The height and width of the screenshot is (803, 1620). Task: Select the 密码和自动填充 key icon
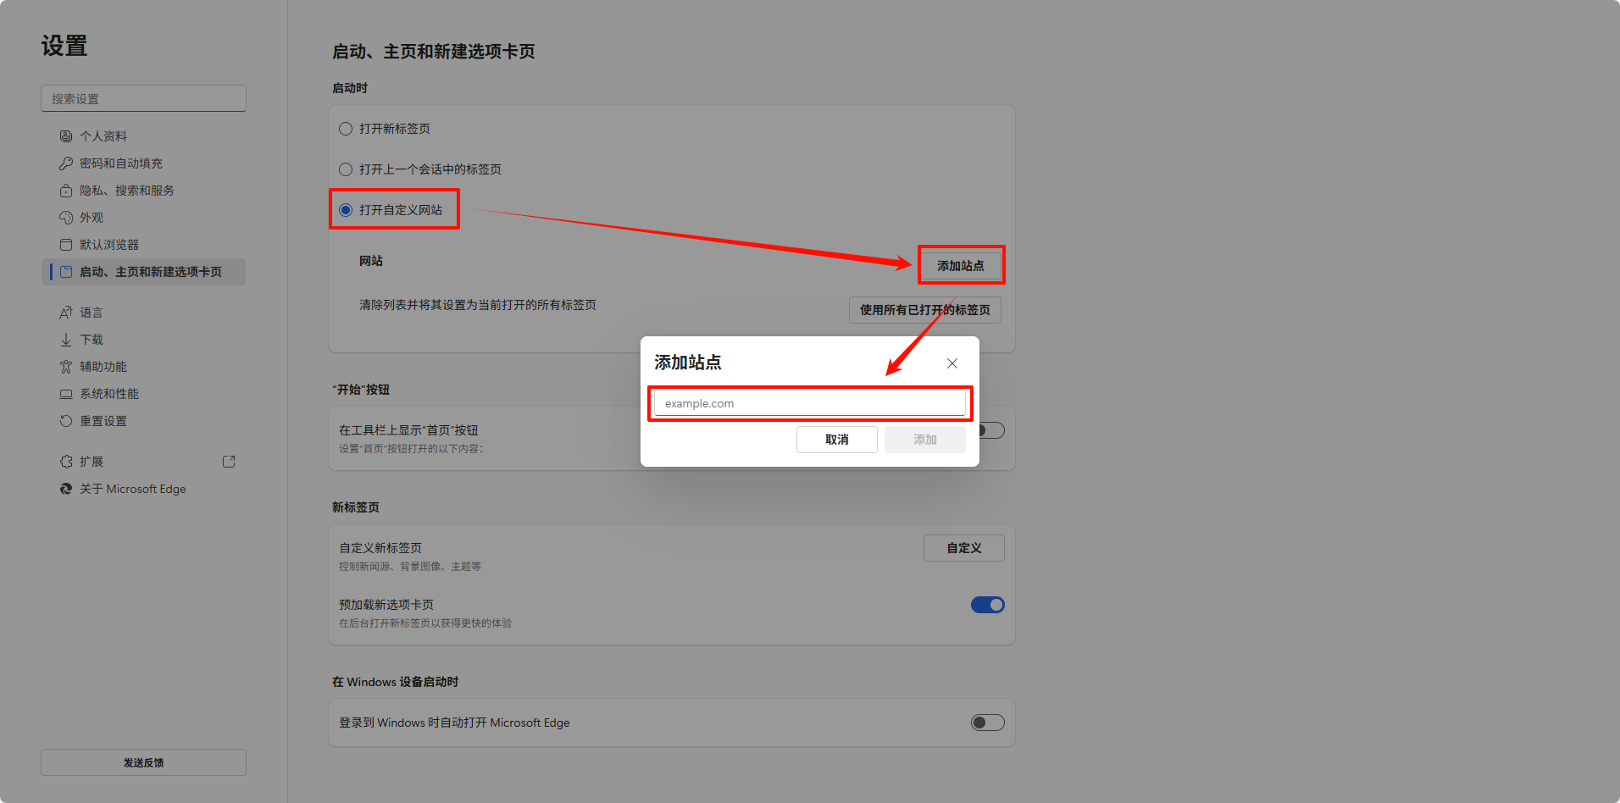coord(66,163)
